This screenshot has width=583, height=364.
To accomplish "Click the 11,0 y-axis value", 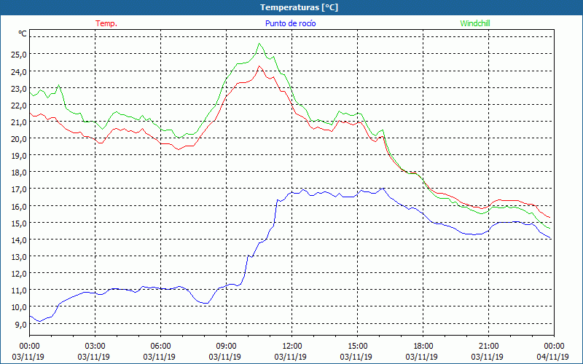I will pos(19,290).
